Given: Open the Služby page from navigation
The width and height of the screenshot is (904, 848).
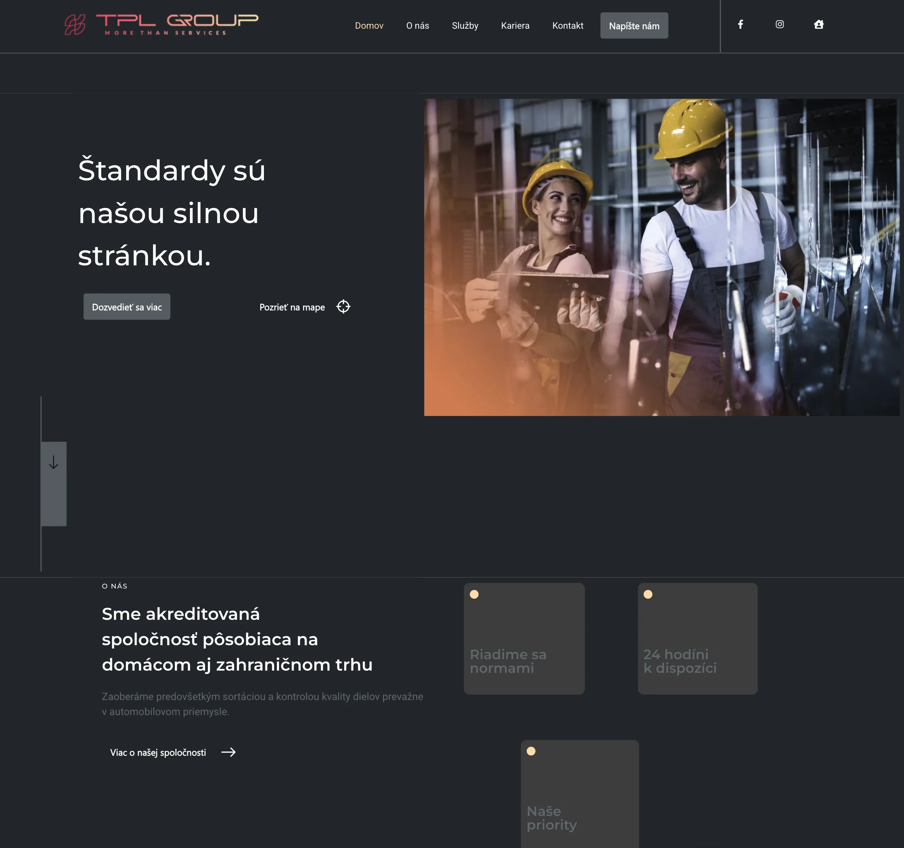Looking at the screenshot, I should click(465, 25).
